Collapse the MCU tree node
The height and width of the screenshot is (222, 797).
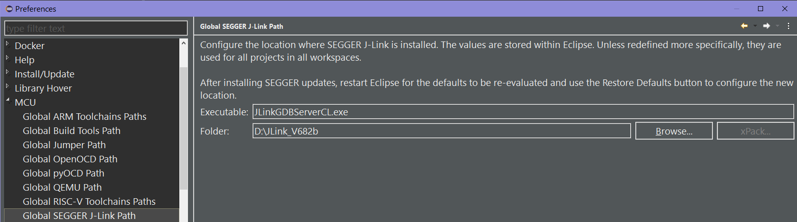8,101
